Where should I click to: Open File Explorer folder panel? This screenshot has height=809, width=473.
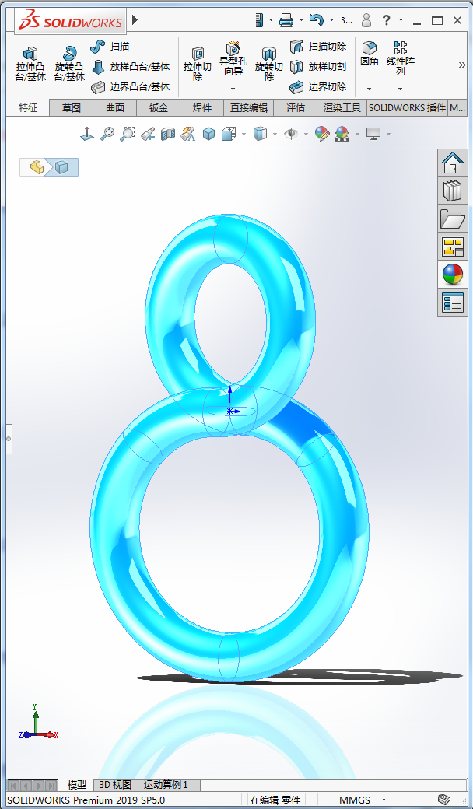pos(453,219)
